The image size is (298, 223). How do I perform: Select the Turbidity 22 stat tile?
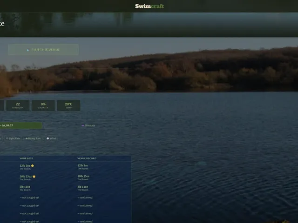(18, 105)
